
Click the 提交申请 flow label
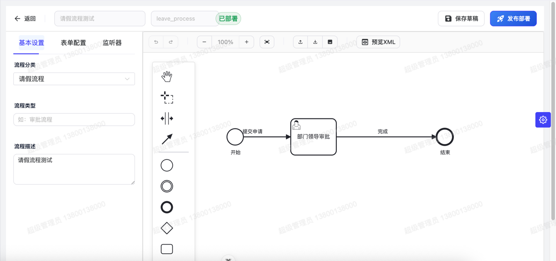252,132
